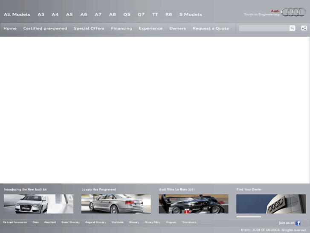
Task: Select the A6 model tab
Action: [x=84, y=15]
